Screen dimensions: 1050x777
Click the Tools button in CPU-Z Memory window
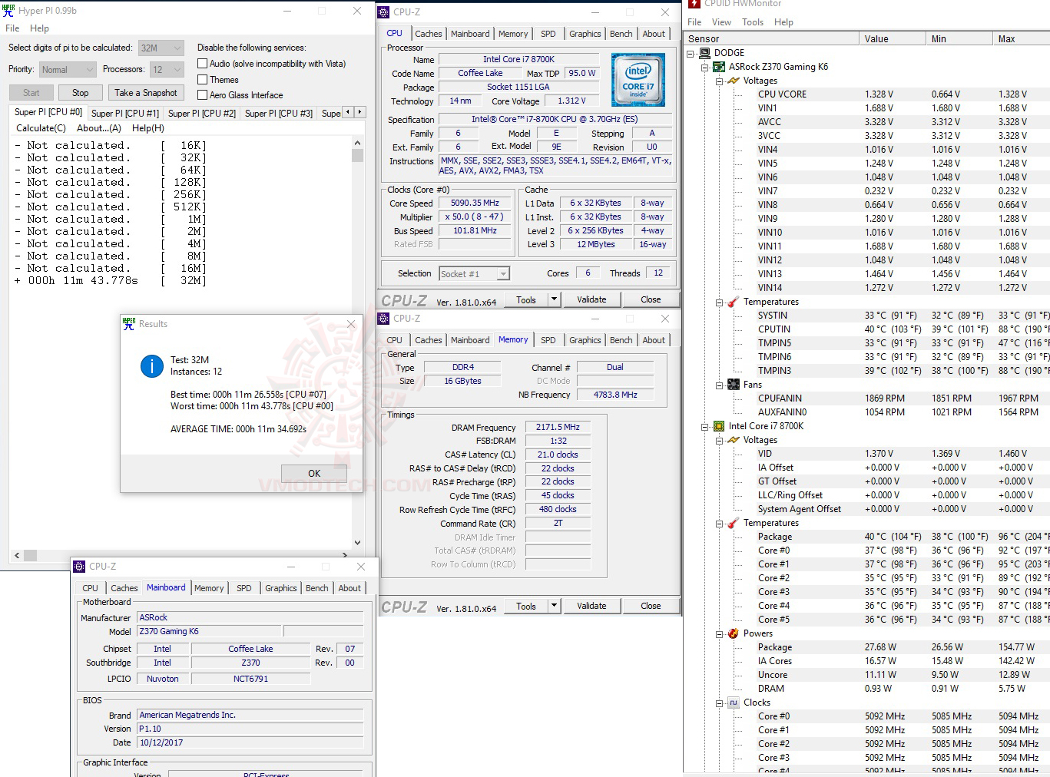pyautogui.click(x=526, y=606)
